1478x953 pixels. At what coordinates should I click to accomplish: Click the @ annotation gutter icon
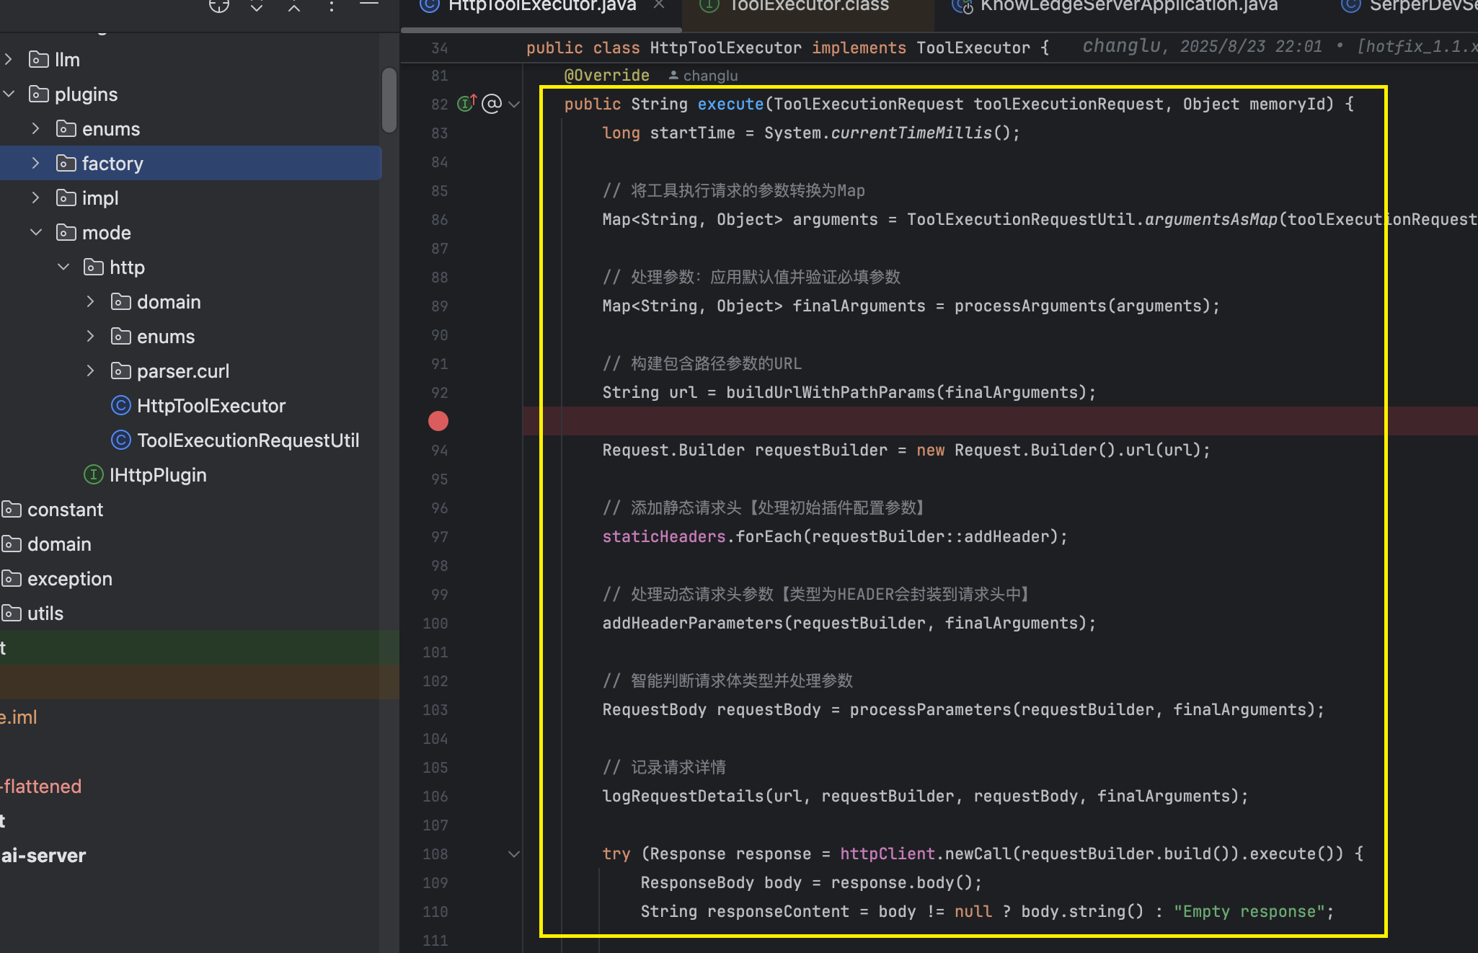pyautogui.click(x=492, y=104)
